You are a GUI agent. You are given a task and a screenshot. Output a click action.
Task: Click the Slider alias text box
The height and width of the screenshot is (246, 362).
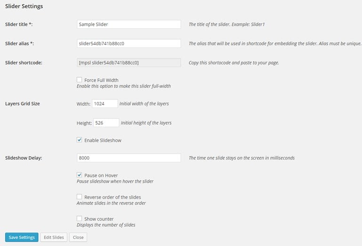coord(129,43)
